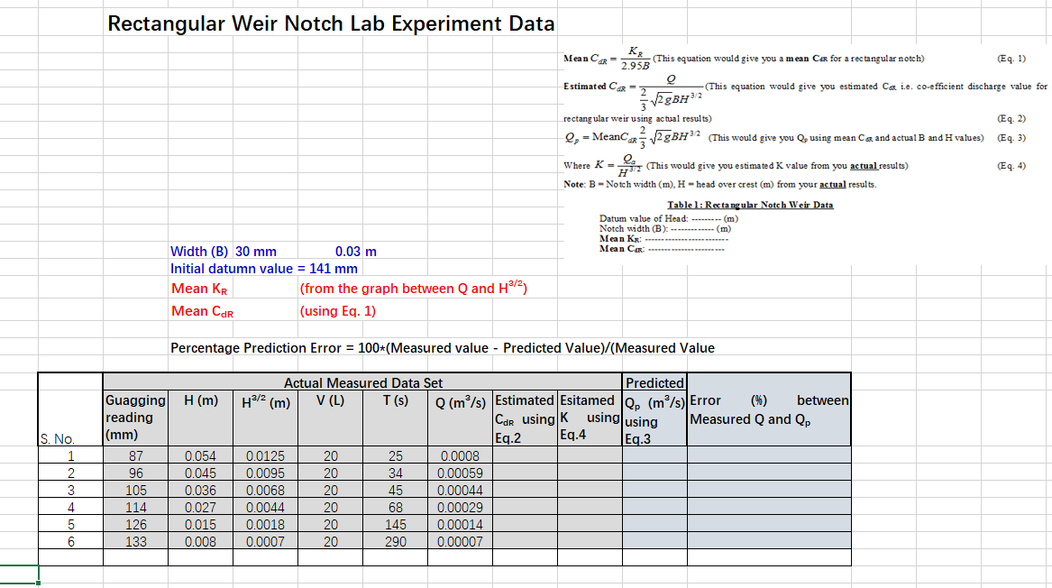Viewport: 1052px width, 588px height.
Task: Select time cell '290'
Action: [395, 542]
